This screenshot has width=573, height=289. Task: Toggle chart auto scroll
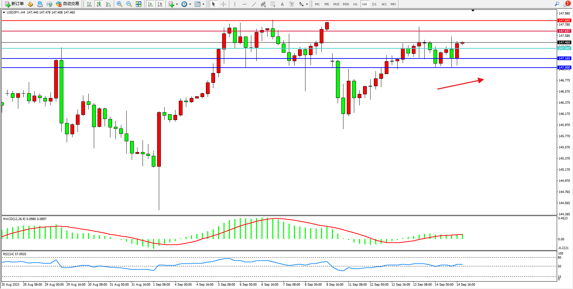[x=150, y=4]
